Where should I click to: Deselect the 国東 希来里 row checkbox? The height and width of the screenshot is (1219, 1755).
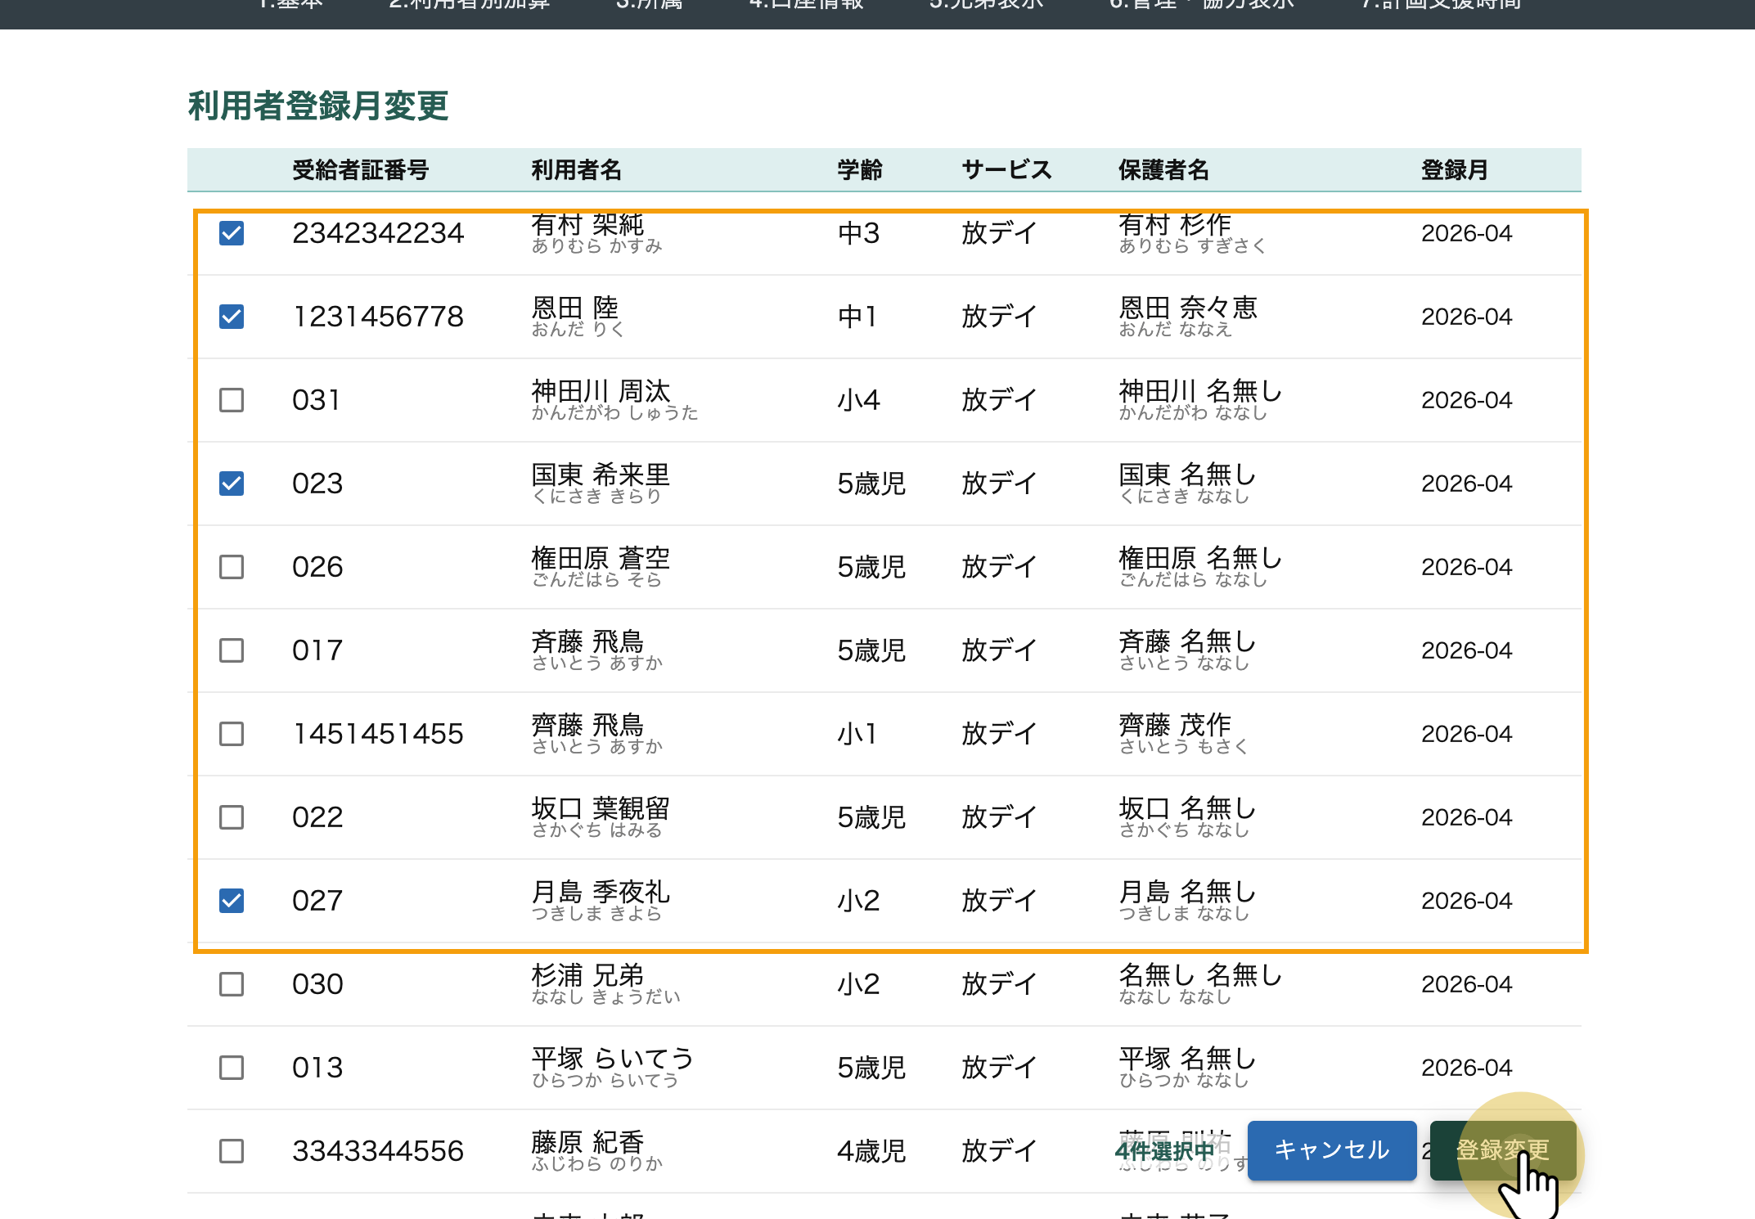pyautogui.click(x=232, y=484)
